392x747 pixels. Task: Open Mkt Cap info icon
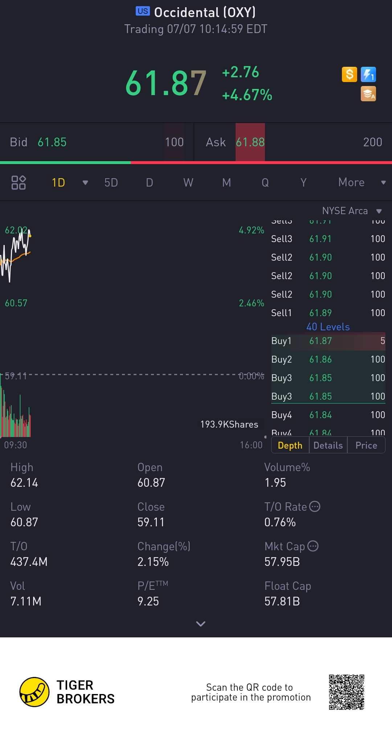(x=313, y=546)
